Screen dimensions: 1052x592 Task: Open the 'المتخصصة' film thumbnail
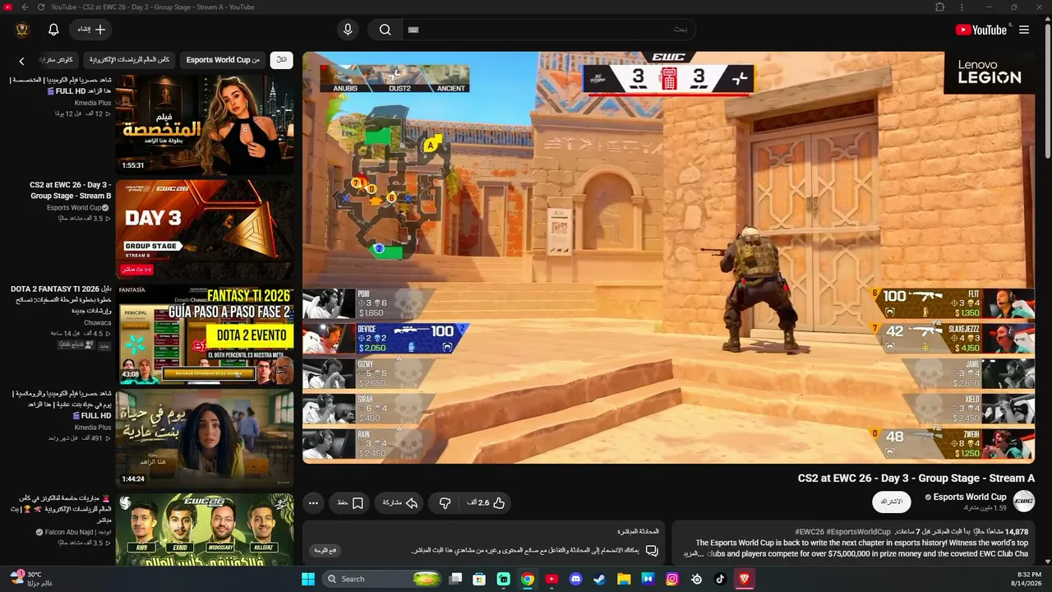point(205,124)
